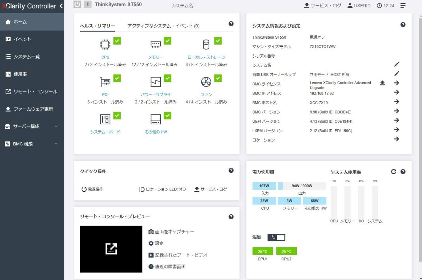Open help for システム情報および設定 panel

(403, 25)
